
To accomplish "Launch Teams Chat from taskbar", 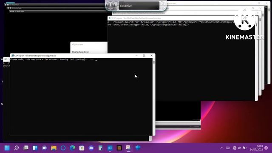I will [45, 148].
